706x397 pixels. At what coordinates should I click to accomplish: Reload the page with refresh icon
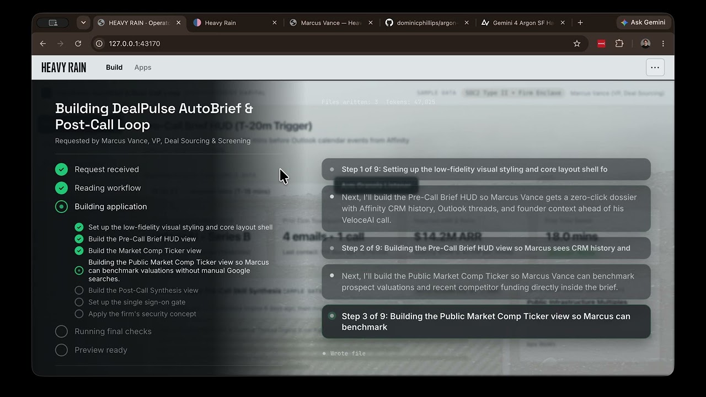[x=78, y=44]
